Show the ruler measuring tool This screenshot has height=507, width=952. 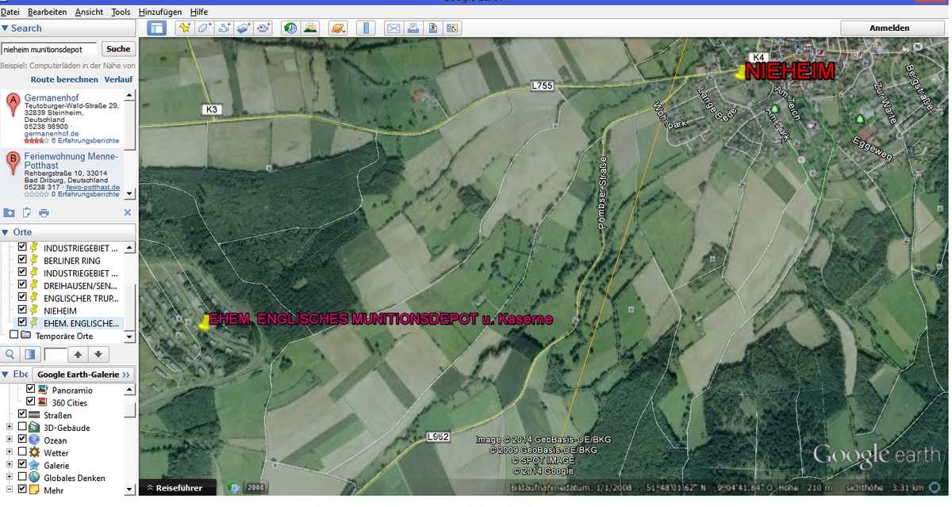click(366, 29)
